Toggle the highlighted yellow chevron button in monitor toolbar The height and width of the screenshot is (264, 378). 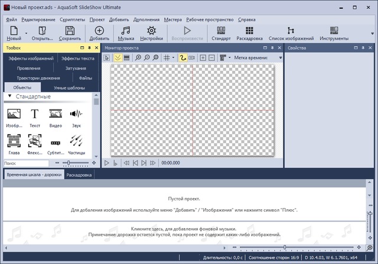point(118,58)
